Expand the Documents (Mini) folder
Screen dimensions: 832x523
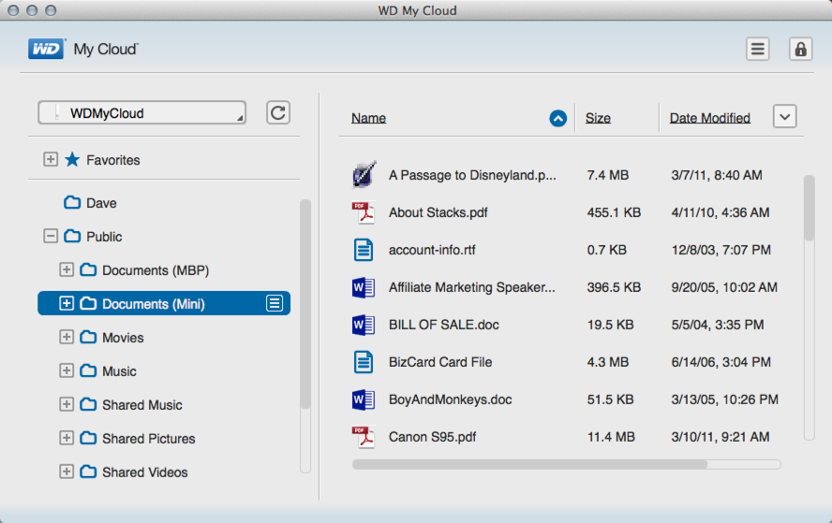pos(67,303)
